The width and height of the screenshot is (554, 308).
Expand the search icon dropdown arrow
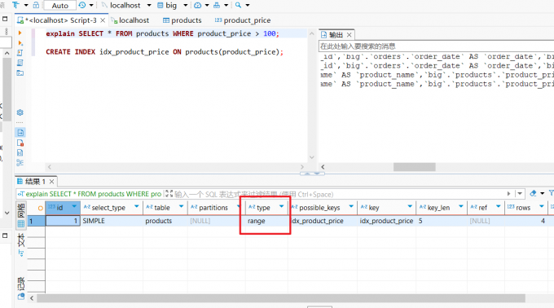point(248,6)
